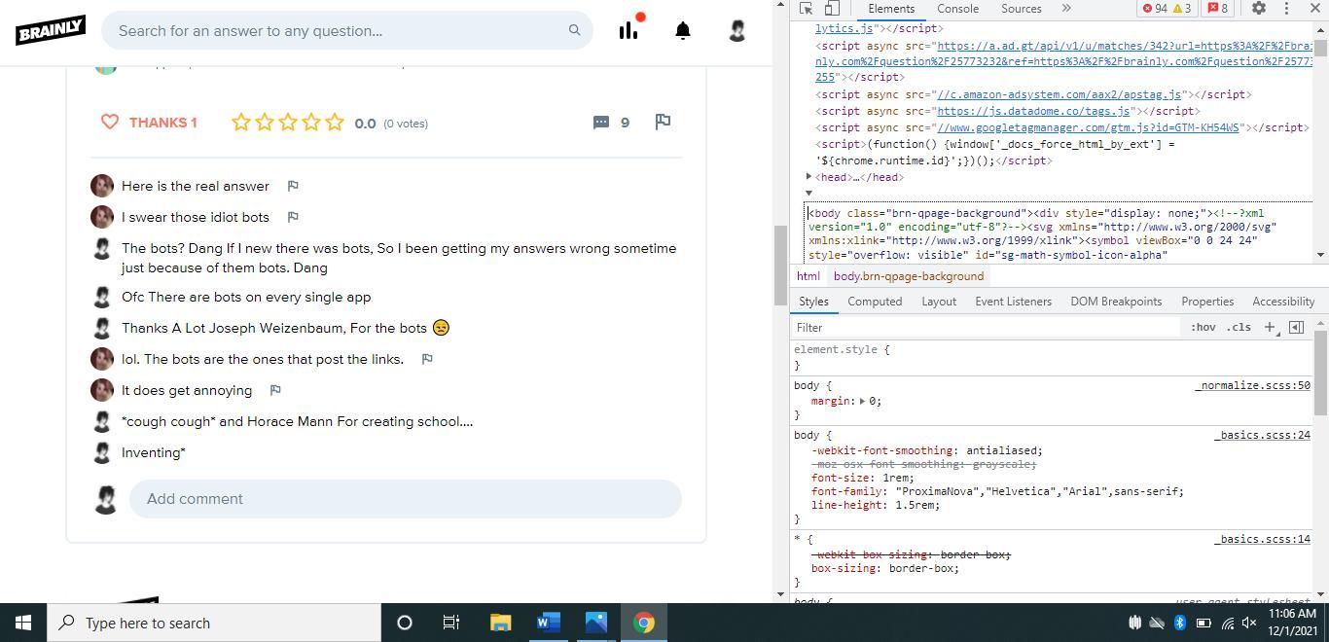Expand the head element node

pos(808,177)
